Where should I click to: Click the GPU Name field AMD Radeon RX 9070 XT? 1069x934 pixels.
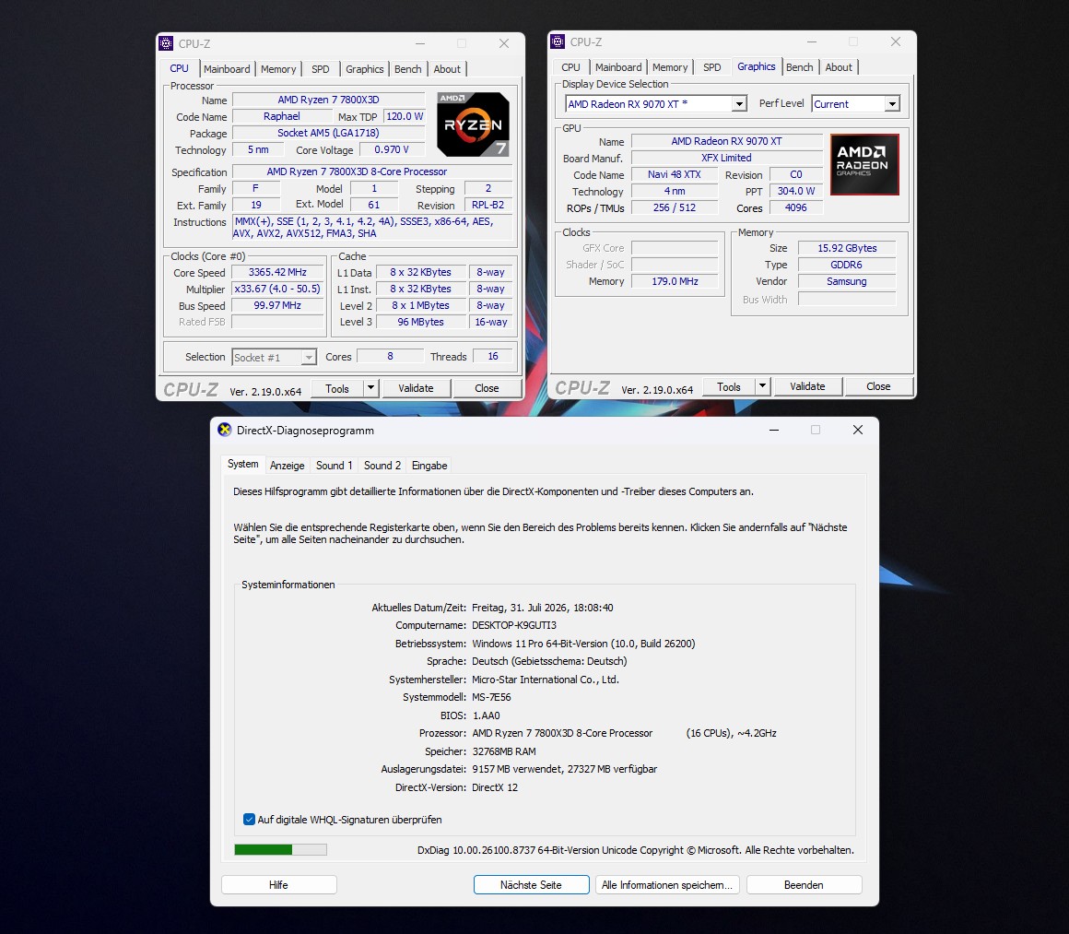point(727,141)
